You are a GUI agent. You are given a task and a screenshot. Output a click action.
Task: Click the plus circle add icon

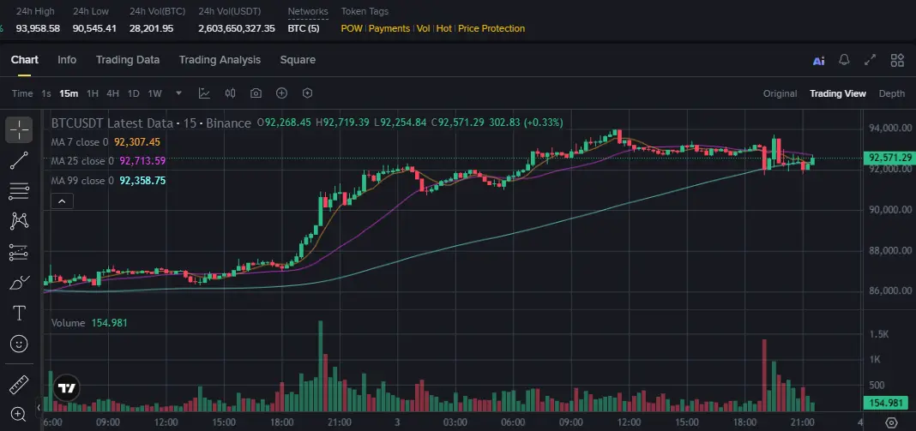[281, 93]
